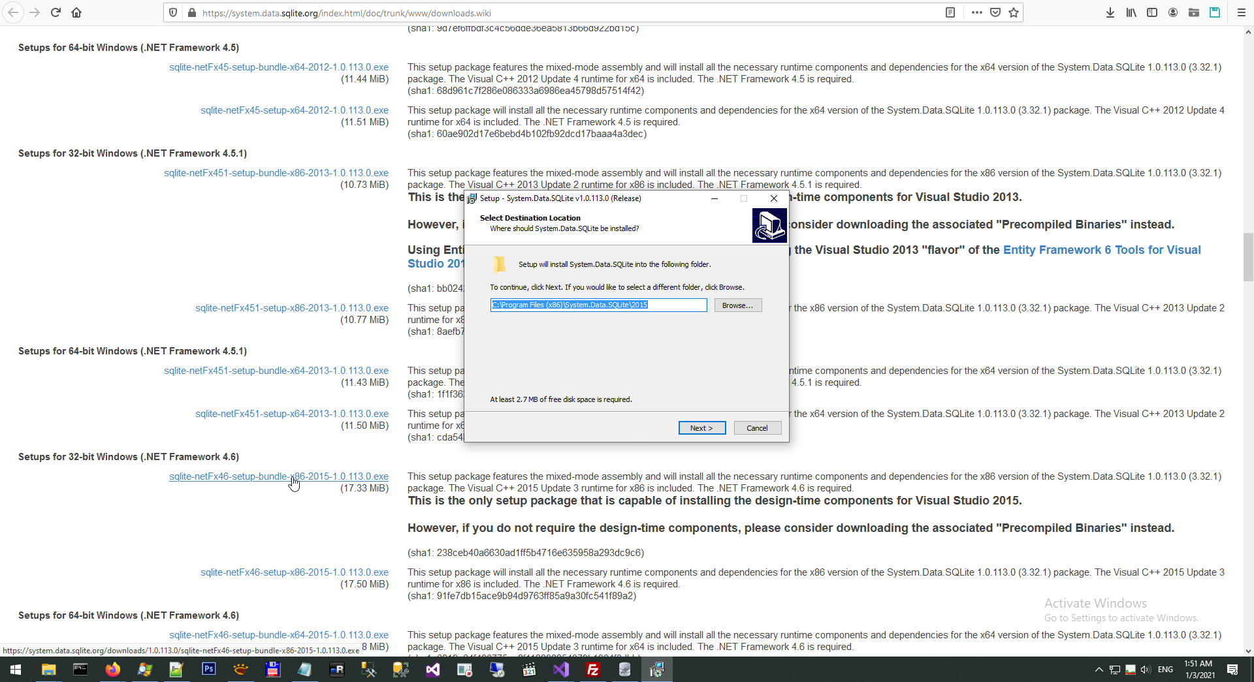Open the volume control in system tray

[x=1145, y=670]
